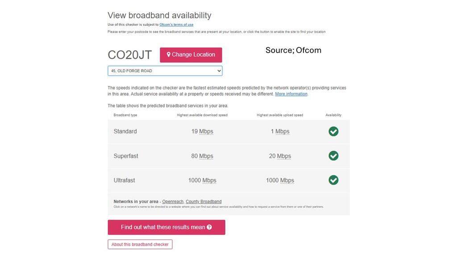This screenshot has width=457, height=257.
Task: Click the Superfast availability green check icon
Action: pos(333,156)
